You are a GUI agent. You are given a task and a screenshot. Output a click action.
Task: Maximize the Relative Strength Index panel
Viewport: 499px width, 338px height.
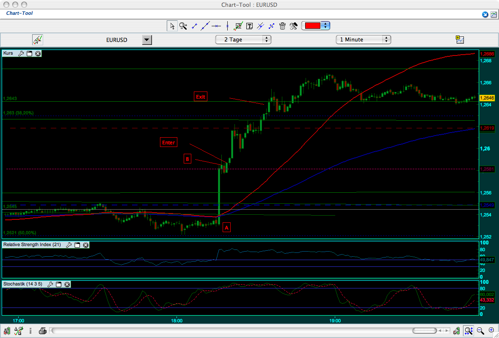pos(77,245)
